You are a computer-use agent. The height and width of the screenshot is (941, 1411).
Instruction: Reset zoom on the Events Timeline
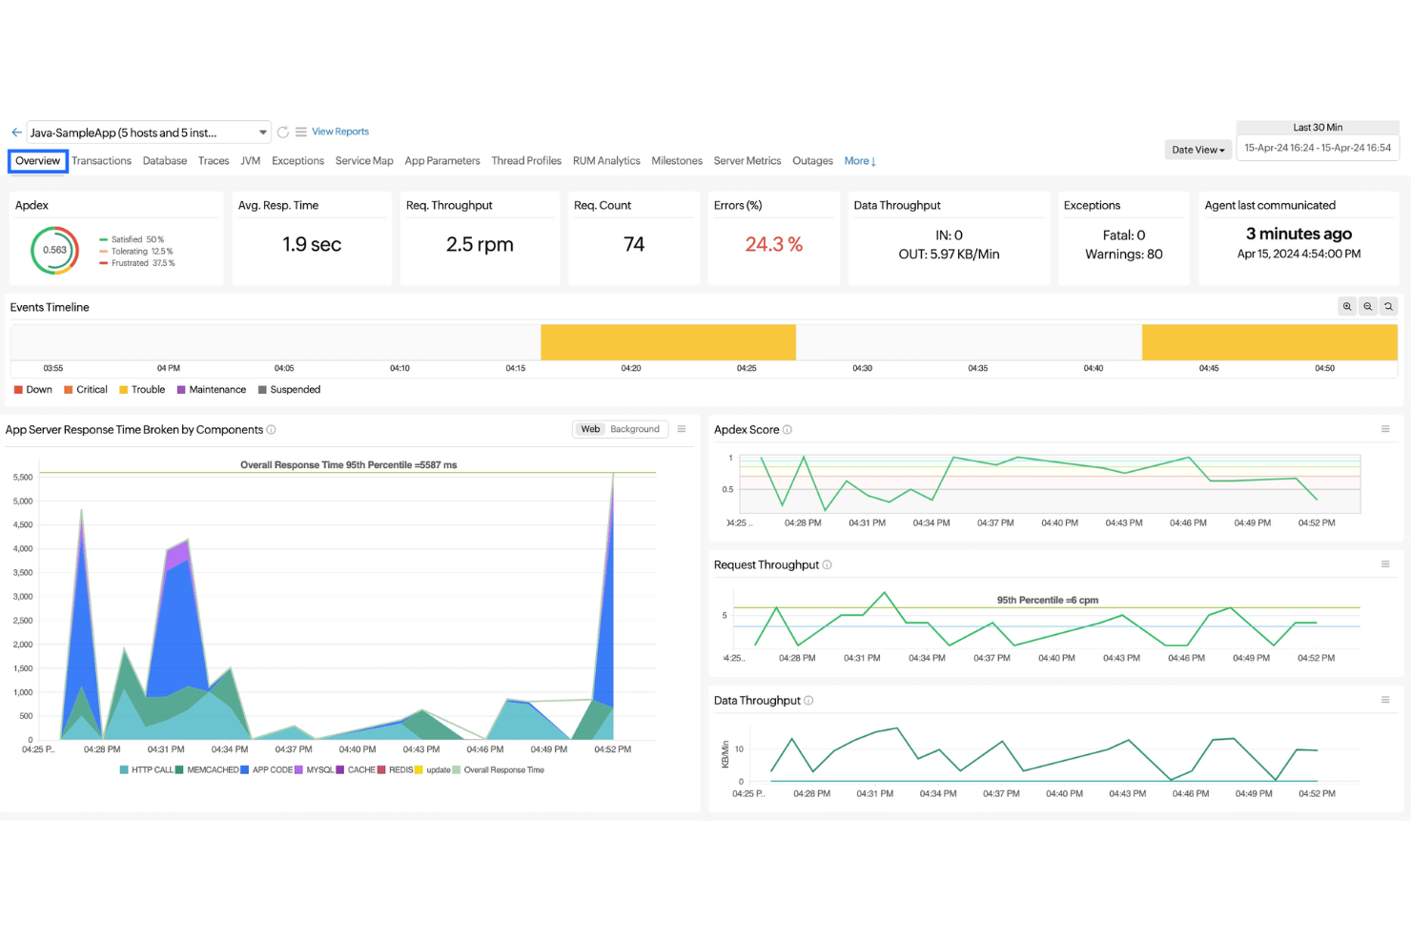(1388, 306)
